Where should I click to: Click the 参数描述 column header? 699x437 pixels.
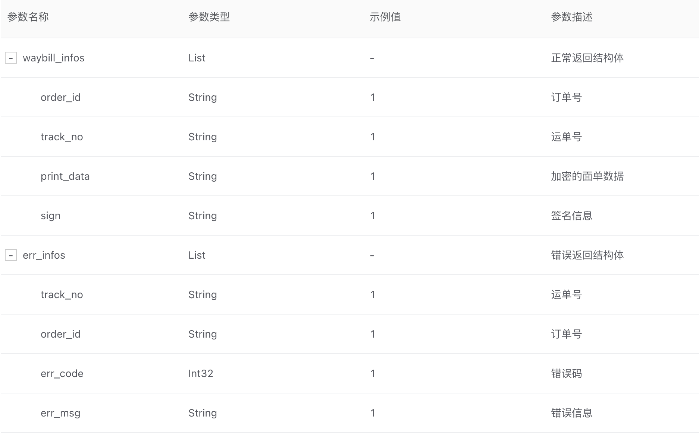tap(572, 17)
